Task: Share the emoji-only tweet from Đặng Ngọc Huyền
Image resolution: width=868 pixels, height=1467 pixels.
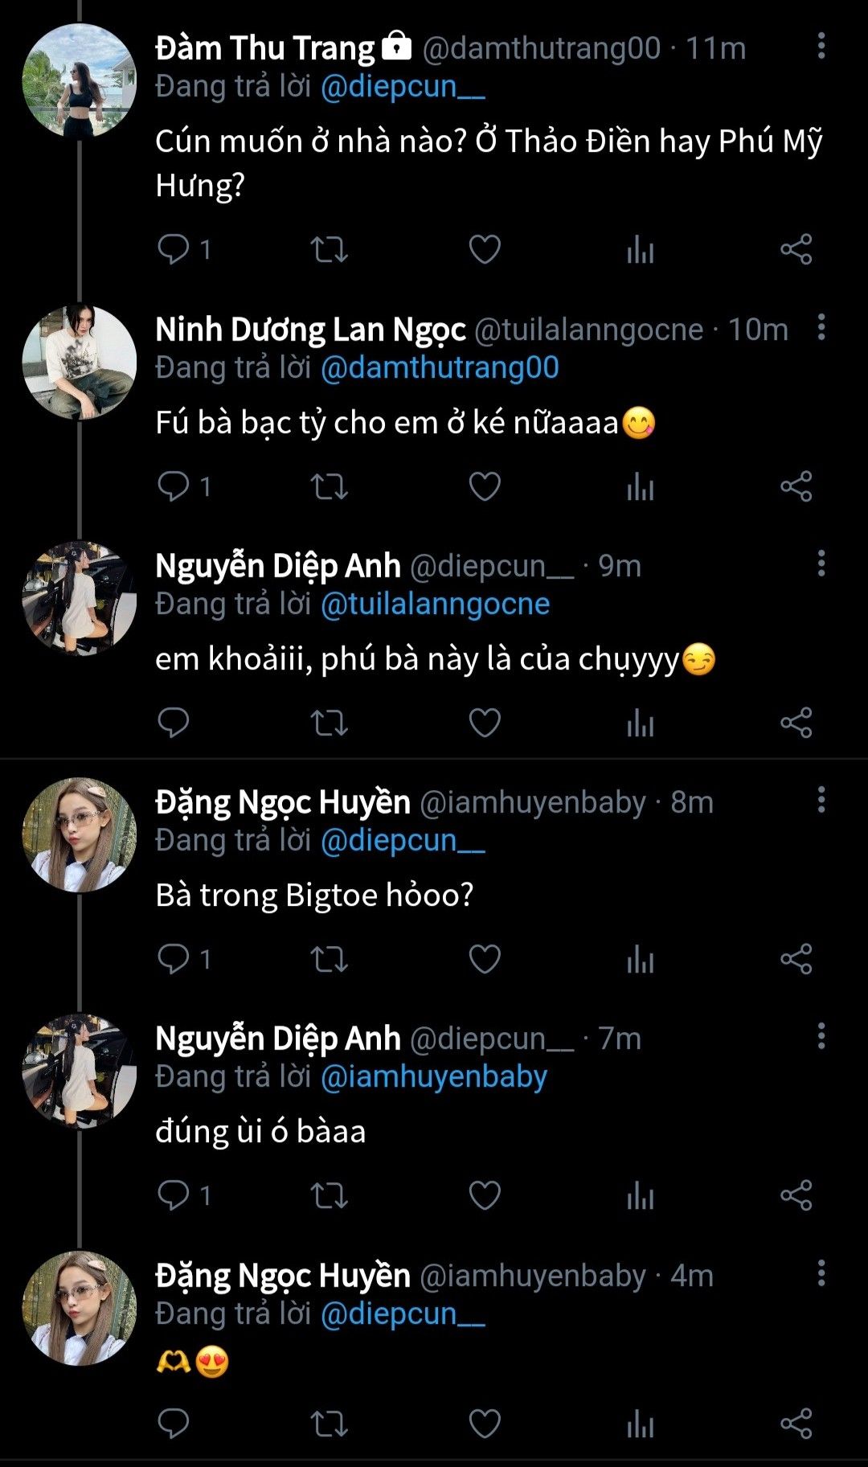Action: point(796,1424)
